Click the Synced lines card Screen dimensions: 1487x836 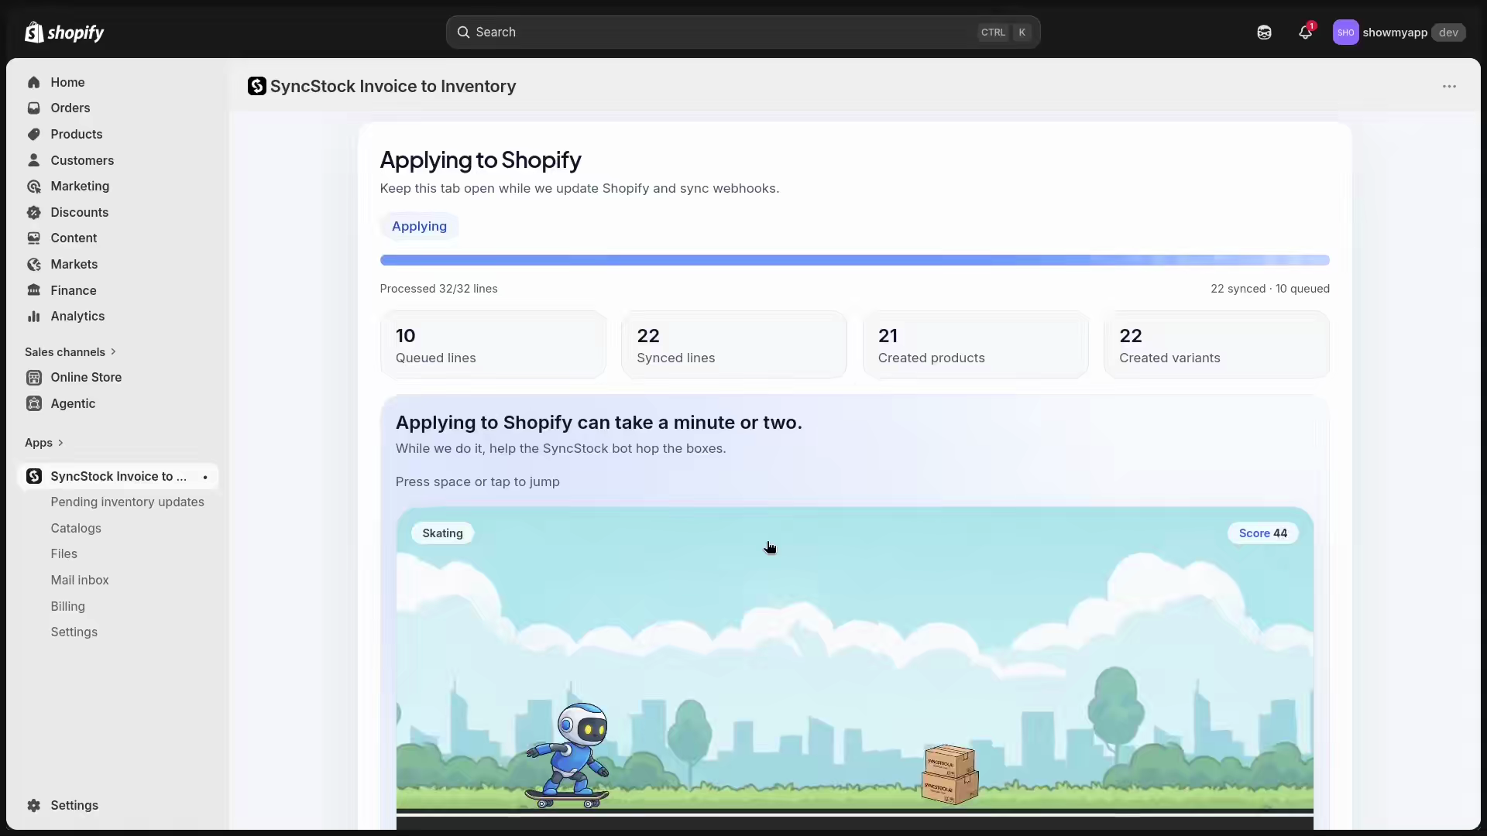coord(733,345)
